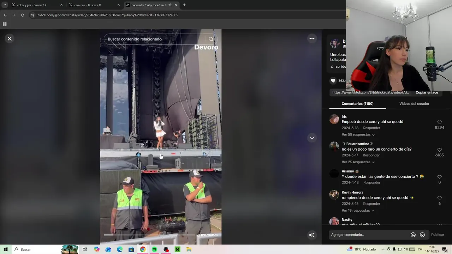Like Eduardsantino's comment
452x254 pixels.
tap(439, 150)
